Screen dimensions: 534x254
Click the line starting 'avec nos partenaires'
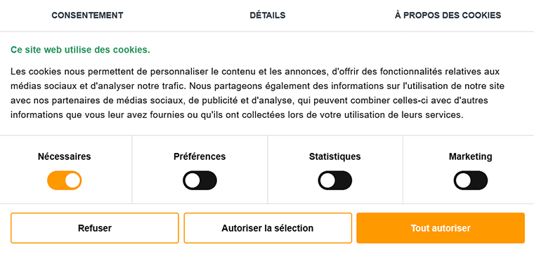tap(249, 100)
